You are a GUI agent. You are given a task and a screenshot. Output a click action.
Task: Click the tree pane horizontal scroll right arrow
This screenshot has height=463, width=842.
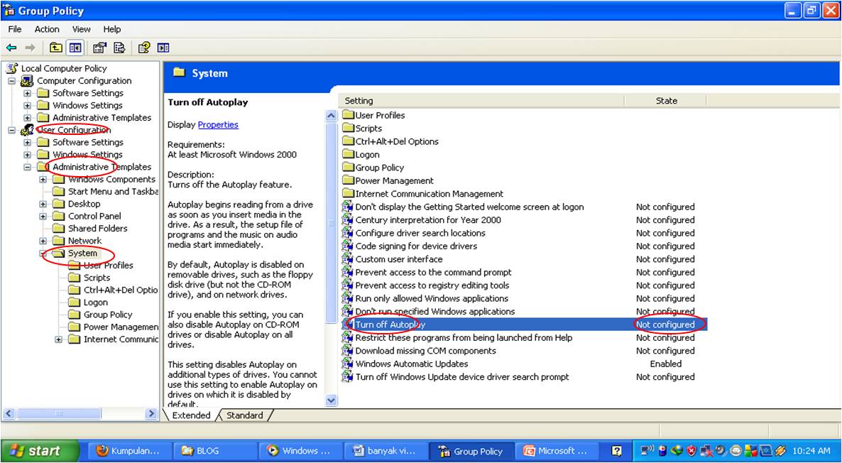(151, 413)
